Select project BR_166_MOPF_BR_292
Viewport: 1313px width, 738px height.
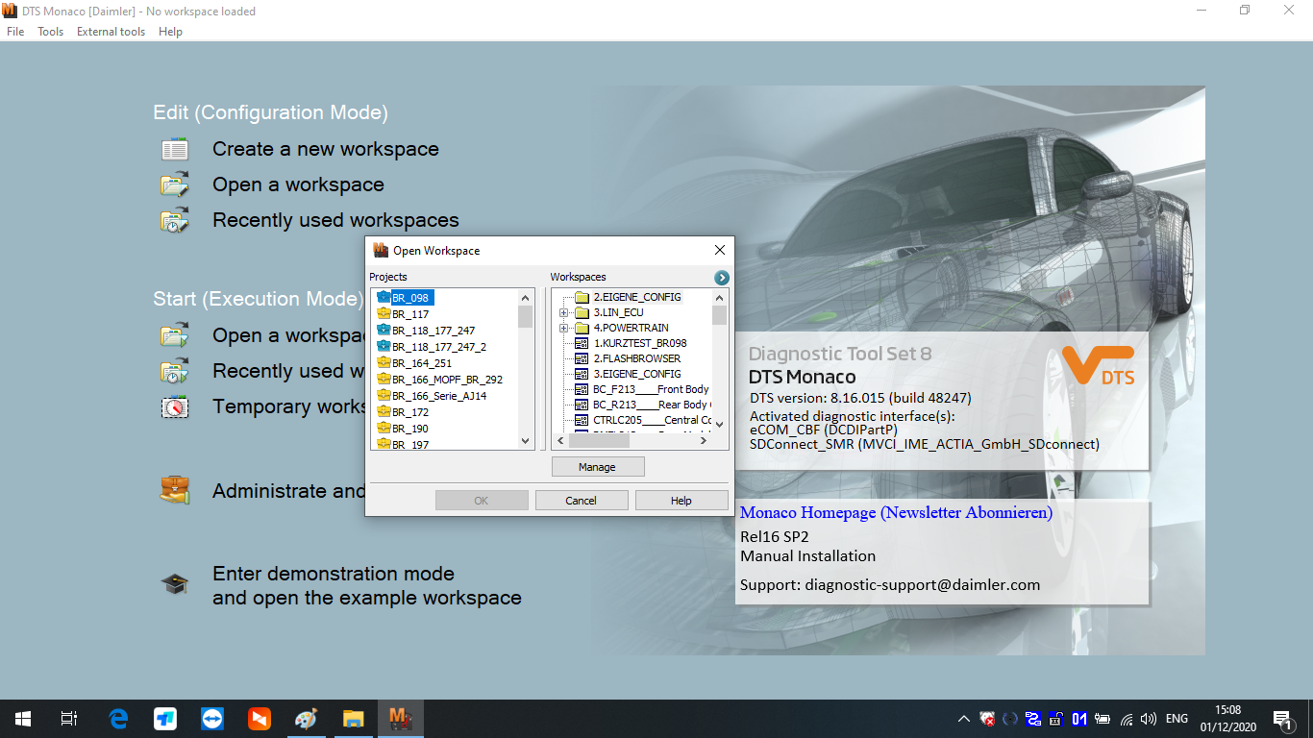click(x=447, y=380)
